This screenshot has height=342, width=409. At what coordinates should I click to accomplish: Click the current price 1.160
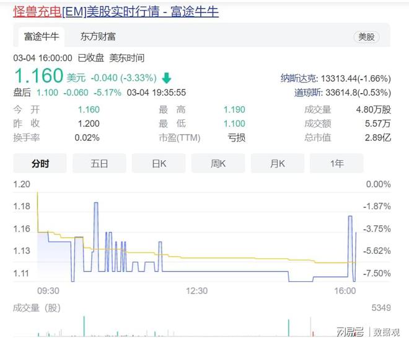click(x=38, y=76)
